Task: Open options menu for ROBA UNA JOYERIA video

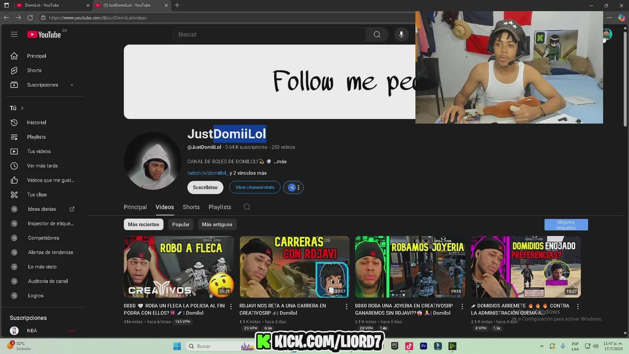Action: pyautogui.click(x=462, y=306)
